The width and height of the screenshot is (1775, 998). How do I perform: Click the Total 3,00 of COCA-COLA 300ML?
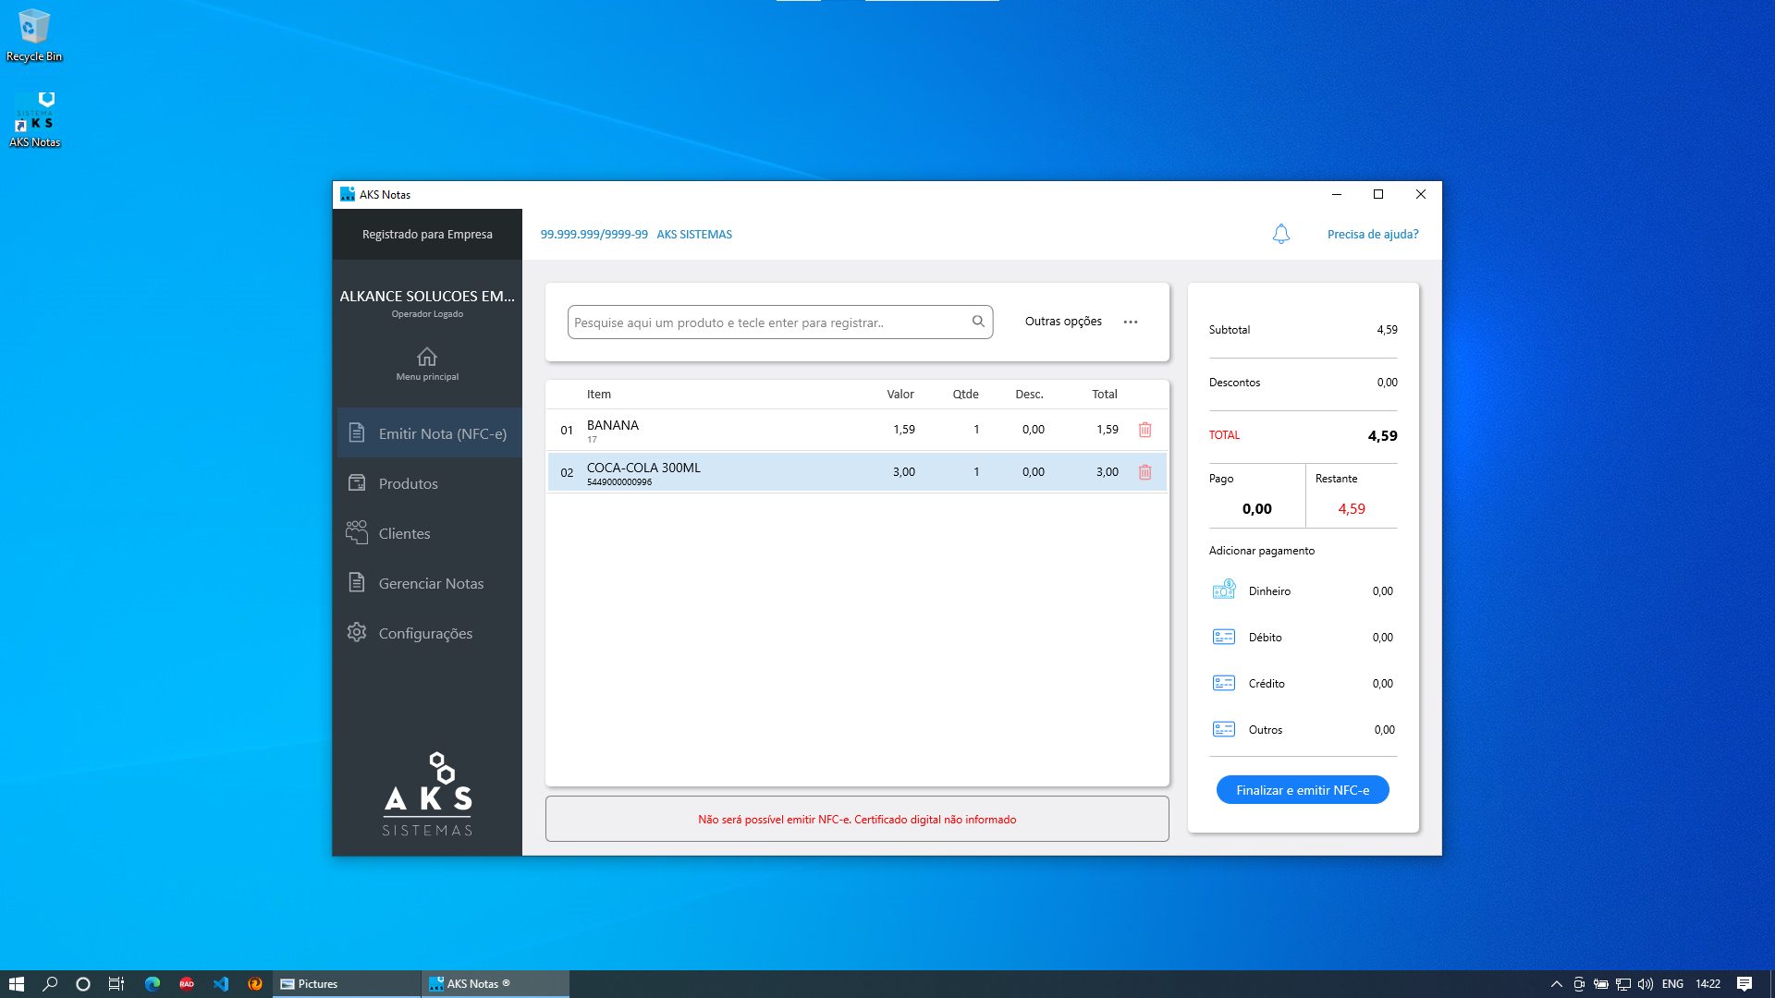[x=1107, y=472]
